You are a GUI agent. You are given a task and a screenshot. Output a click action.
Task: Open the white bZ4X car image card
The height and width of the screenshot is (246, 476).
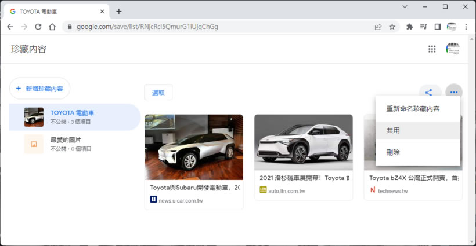pyautogui.click(x=304, y=142)
